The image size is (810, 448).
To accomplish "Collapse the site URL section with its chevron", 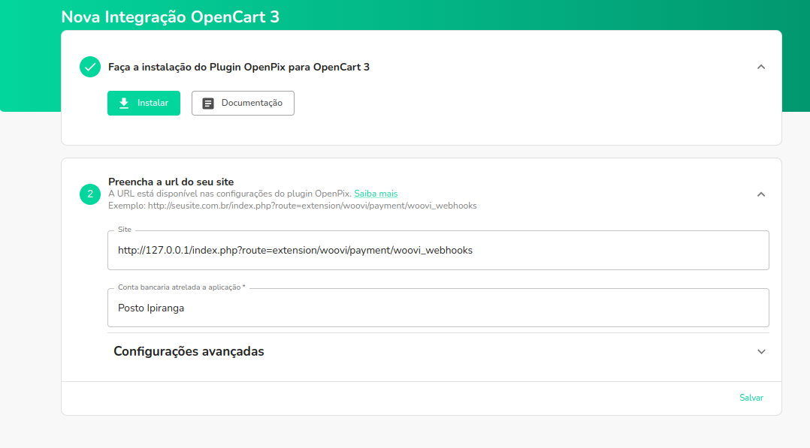I will click(x=760, y=194).
